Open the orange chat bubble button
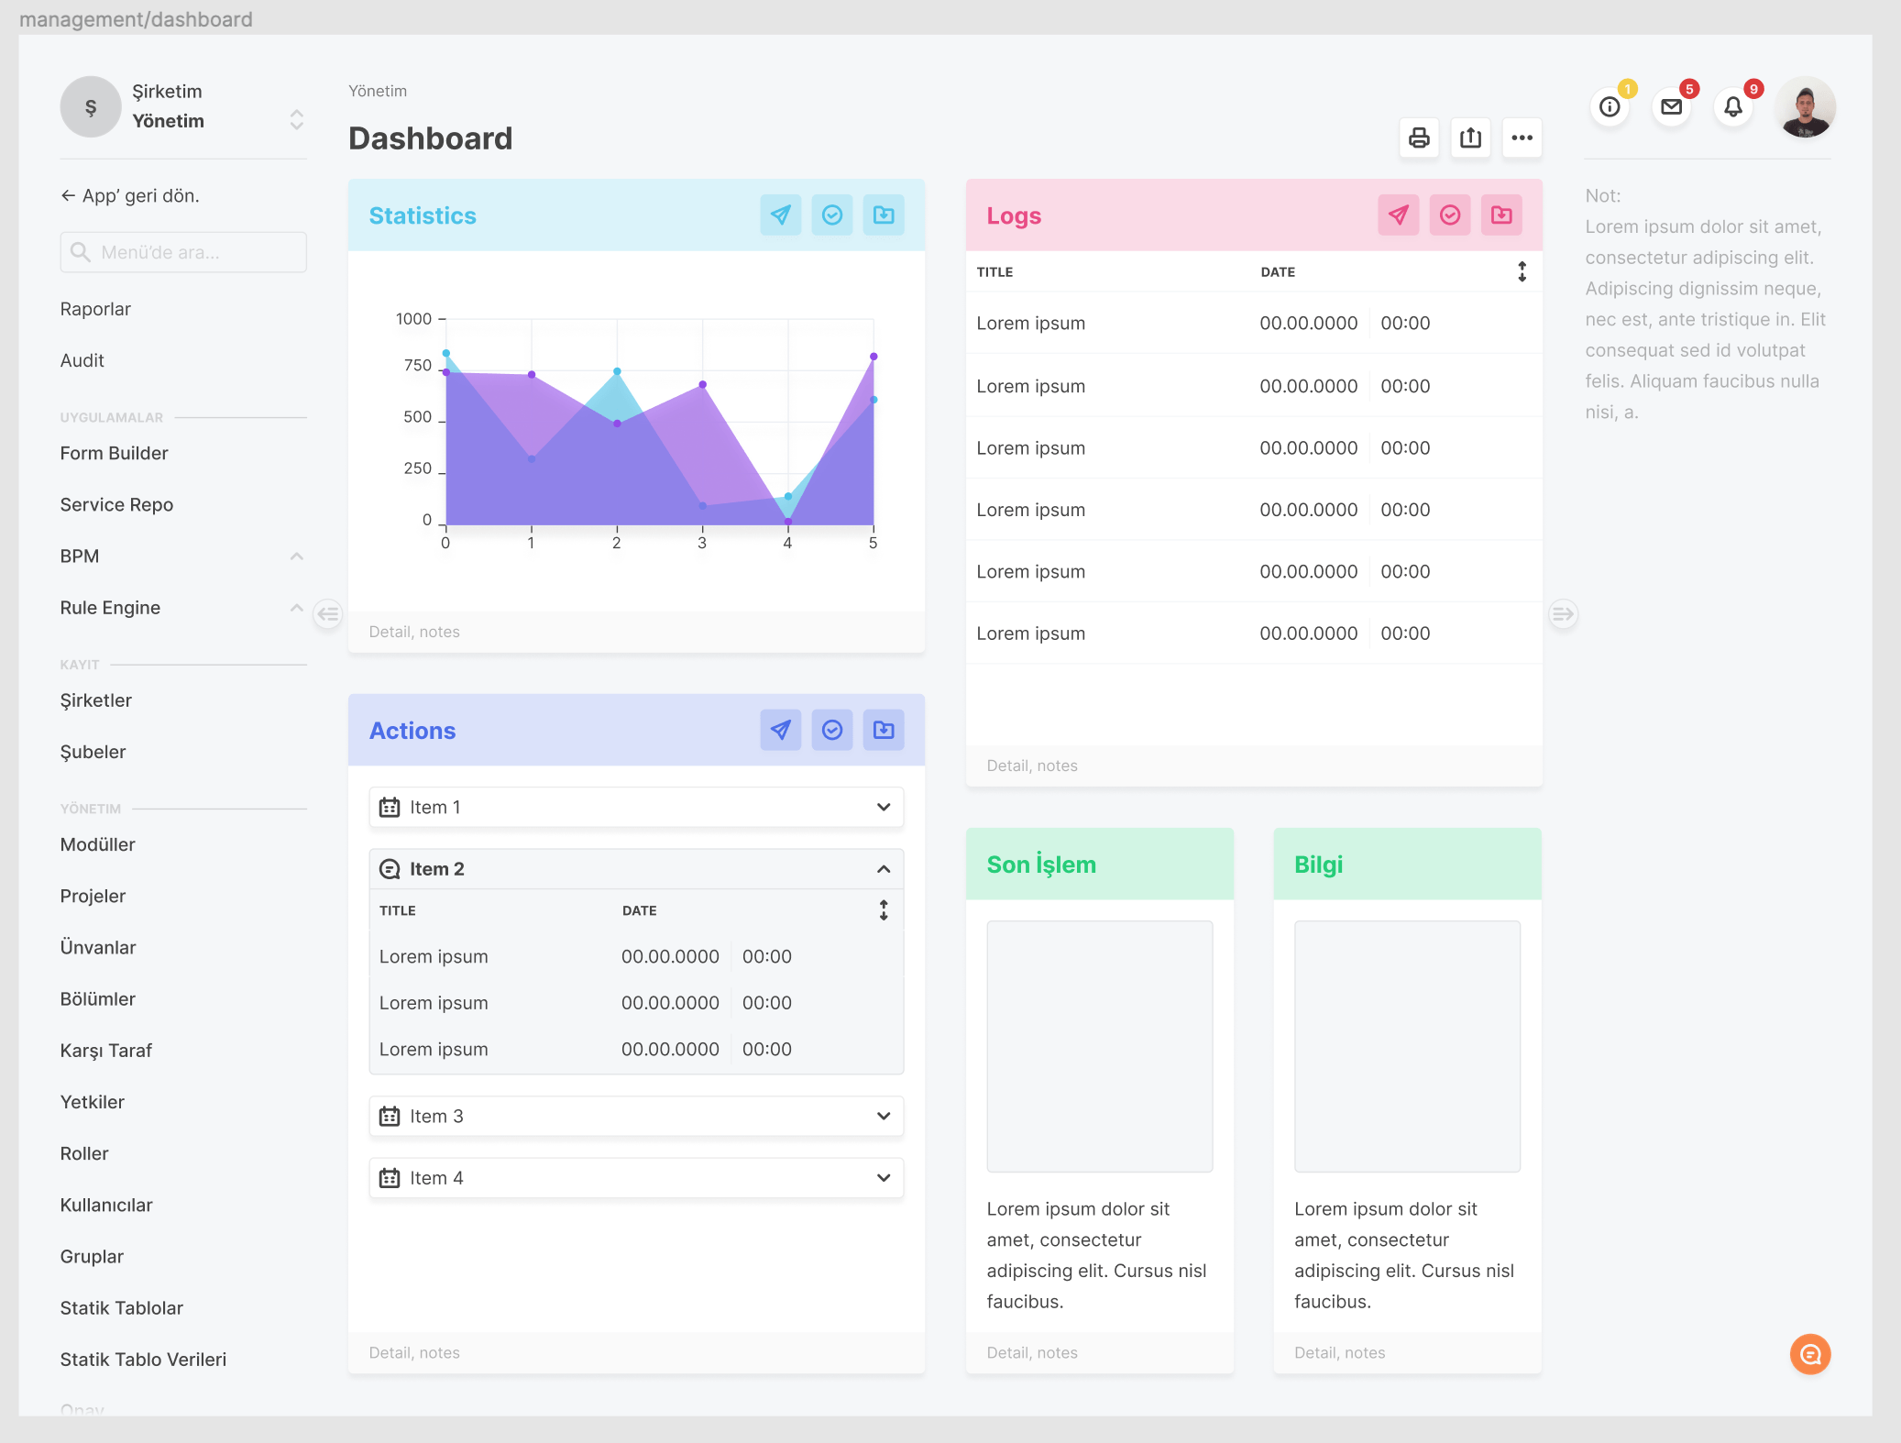This screenshot has height=1443, width=1901. click(1809, 1354)
